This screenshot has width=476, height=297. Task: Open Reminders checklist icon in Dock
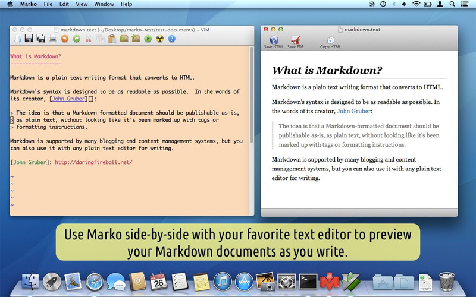[x=180, y=282]
